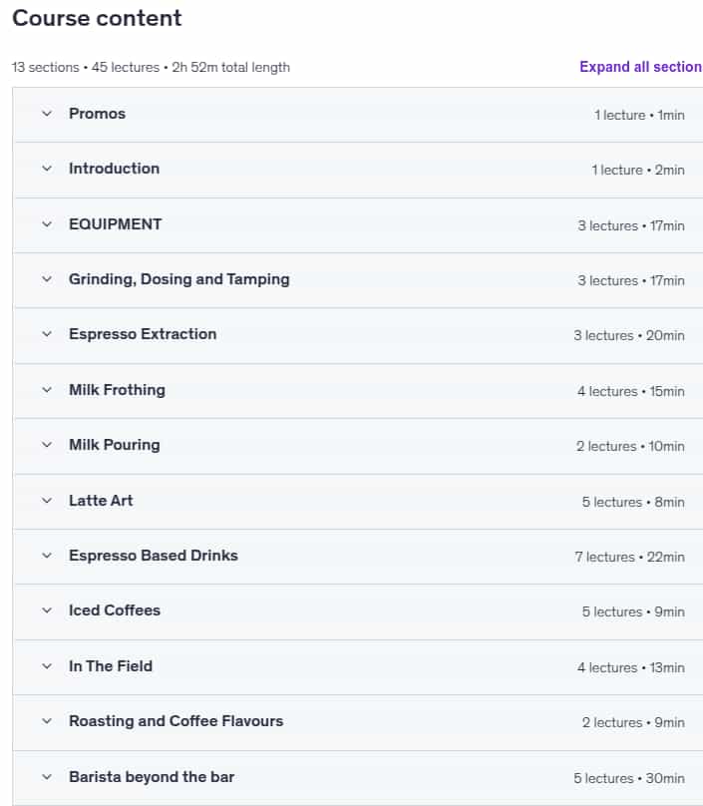Select Barista beyond the bar title
703x806 pixels.
tap(152, 777)
